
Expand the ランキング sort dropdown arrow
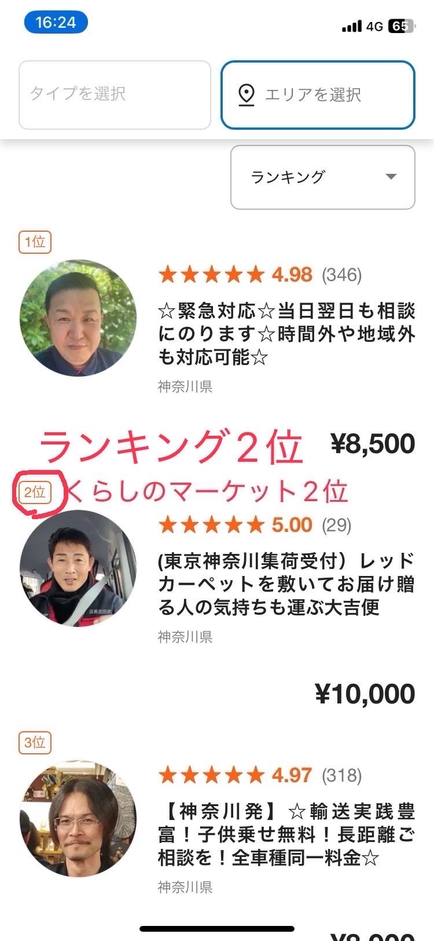[391, 177]
